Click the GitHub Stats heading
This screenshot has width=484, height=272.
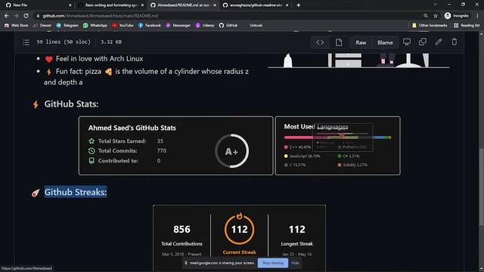point(71,104)
